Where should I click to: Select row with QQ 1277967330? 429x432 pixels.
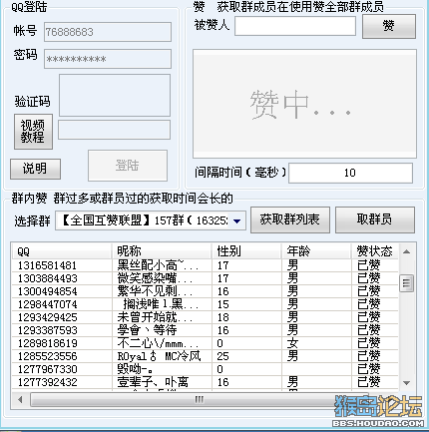(x=205, y=369)
